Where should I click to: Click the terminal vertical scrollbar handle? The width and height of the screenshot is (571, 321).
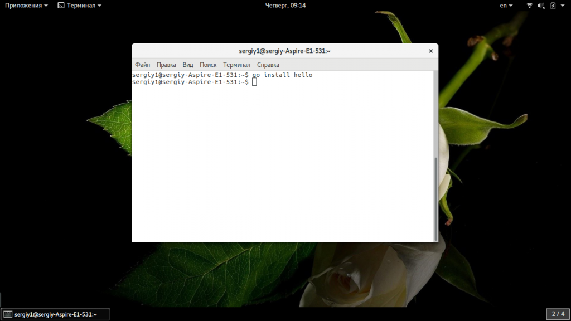click(x=435, y=199)
